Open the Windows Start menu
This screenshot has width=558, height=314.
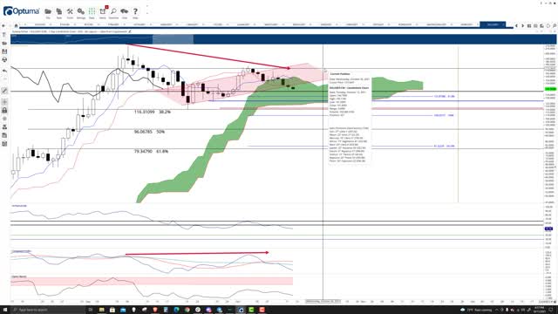pyautogui.click(x=4, y=310)
